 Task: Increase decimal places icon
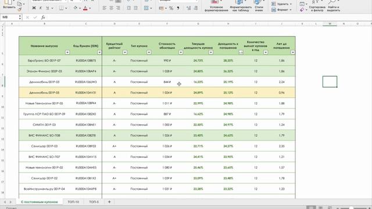(188, 8)
